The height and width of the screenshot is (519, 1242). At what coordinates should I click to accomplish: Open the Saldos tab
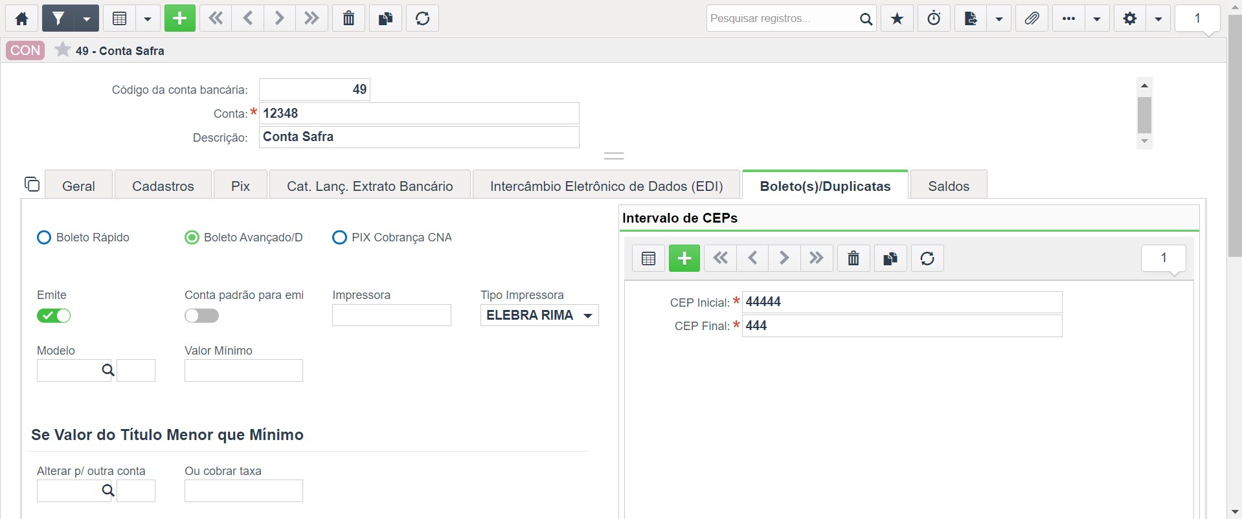pos(949,186)
